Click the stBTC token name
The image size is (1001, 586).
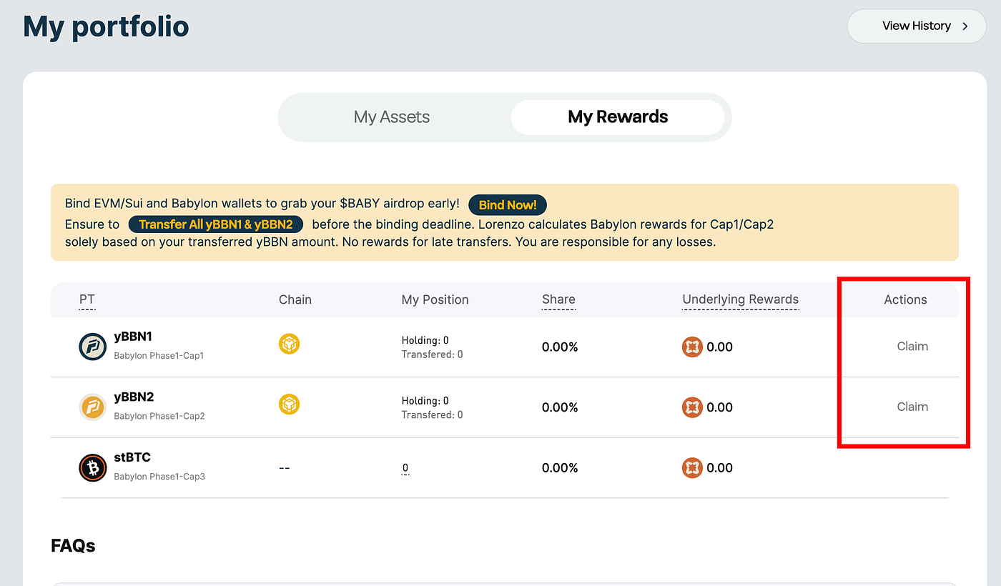pos(132,457)
